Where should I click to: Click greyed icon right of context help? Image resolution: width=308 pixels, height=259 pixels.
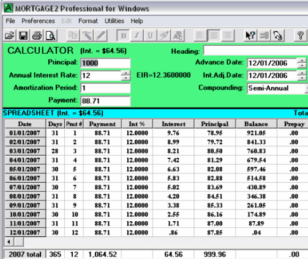click(264, 35)
